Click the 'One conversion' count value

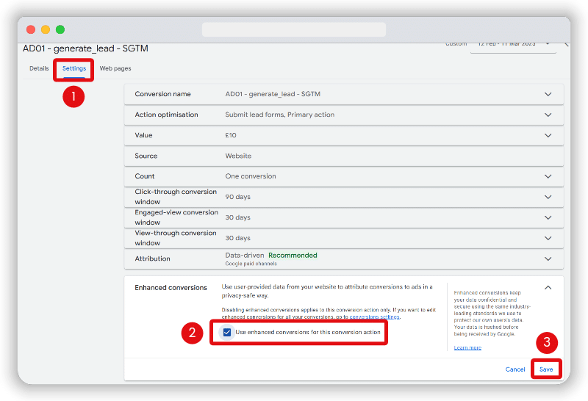251,176
